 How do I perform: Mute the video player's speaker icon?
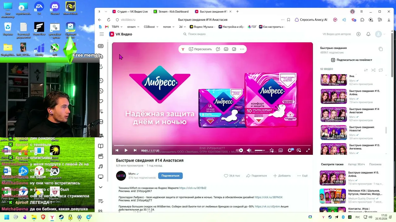click(249, 150)
